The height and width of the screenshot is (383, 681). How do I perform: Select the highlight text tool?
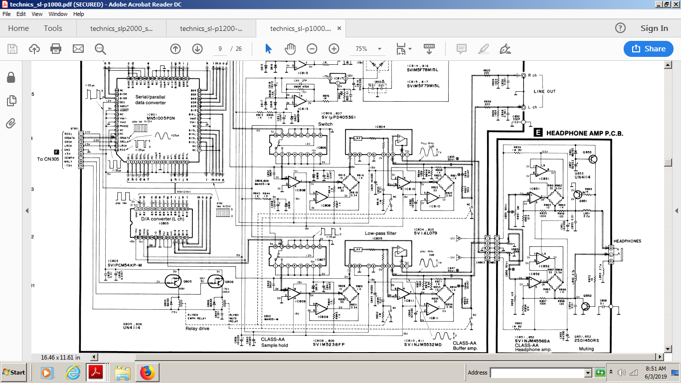(483, 49)
